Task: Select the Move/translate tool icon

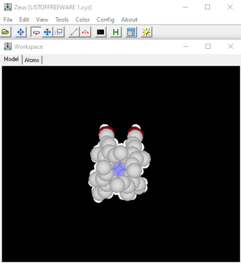Action: pos(47,32)
